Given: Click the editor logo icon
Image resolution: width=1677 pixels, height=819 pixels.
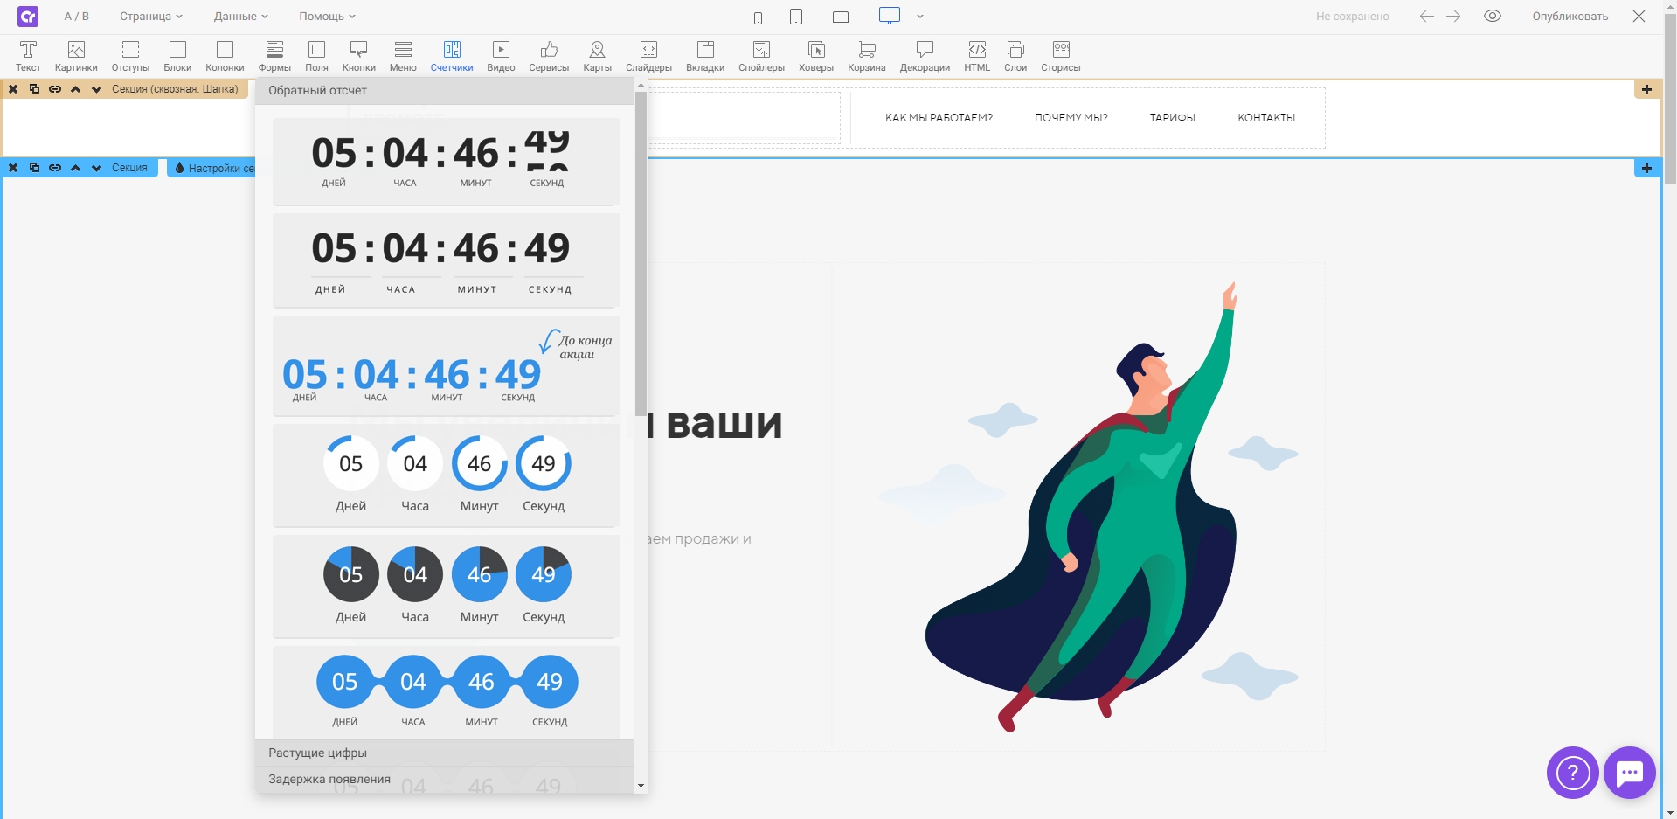Looking at the screenshot, I should click(x=28, y=17).
